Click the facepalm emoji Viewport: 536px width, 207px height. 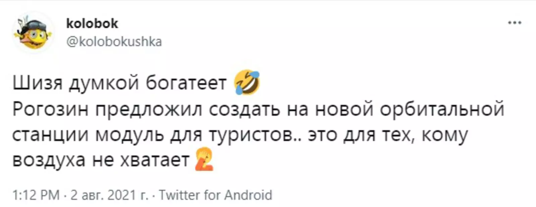[204, 160]
